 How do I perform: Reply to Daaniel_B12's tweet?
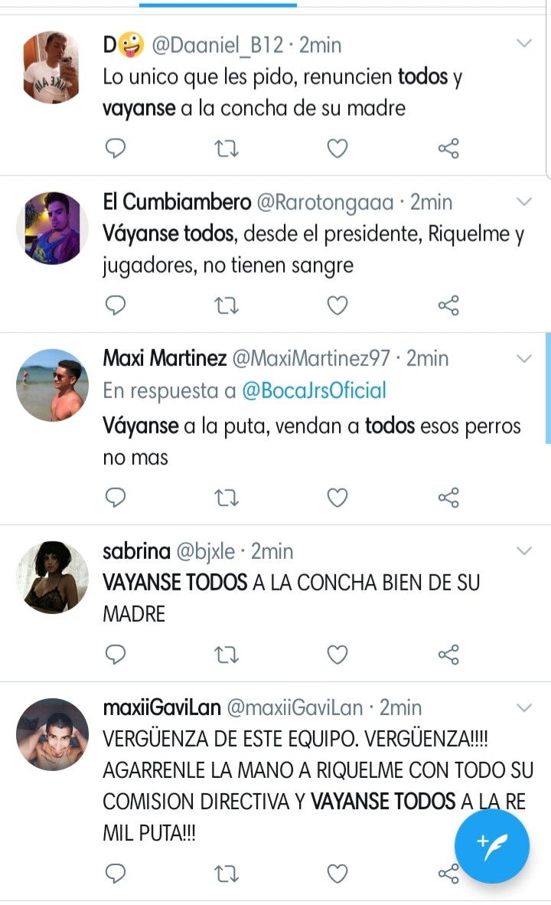[x=116, y=149]
